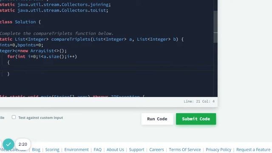Click the 2:20 timer badge
272x153 pixels.
23,144
